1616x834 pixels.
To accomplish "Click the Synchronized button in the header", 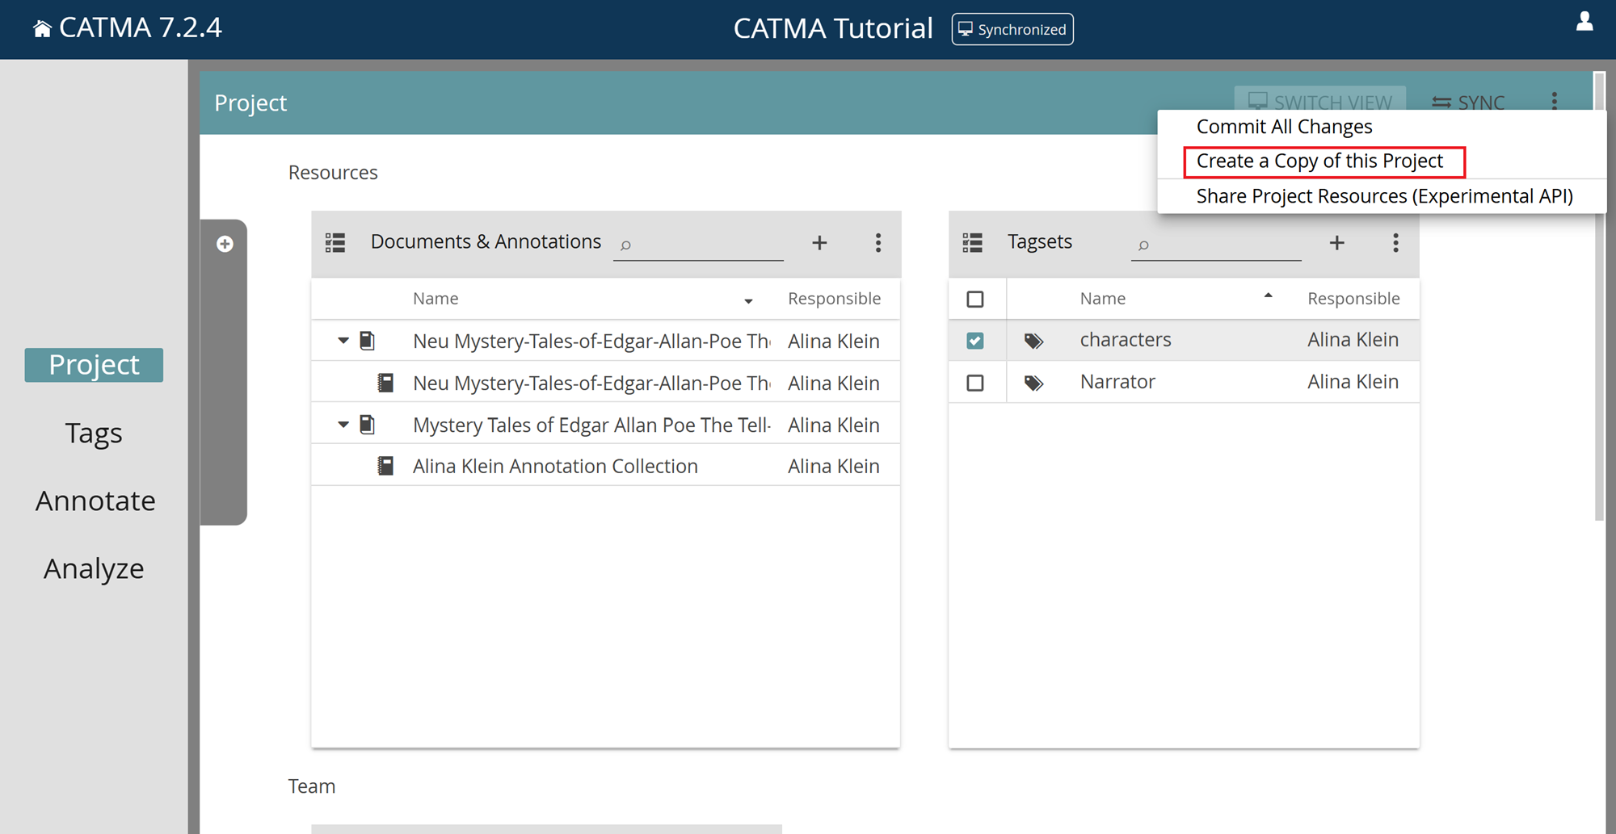I will tap(1012, 29).
